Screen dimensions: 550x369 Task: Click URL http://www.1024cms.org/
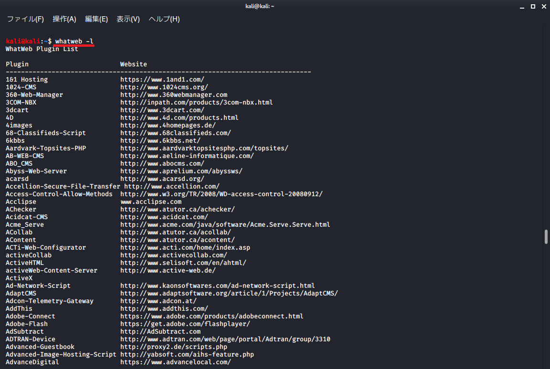[x=164, y=87]
